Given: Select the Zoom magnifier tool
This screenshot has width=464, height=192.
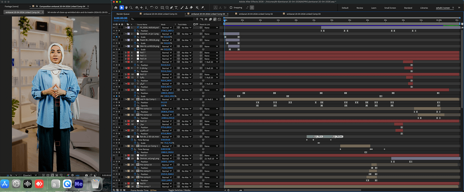Looking at the screenshot, I should coord(131,7).
